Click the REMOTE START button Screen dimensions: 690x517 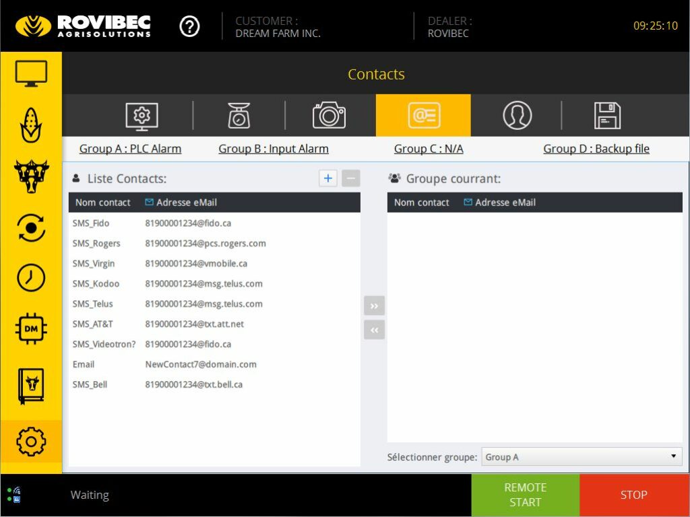pos(526,495)
